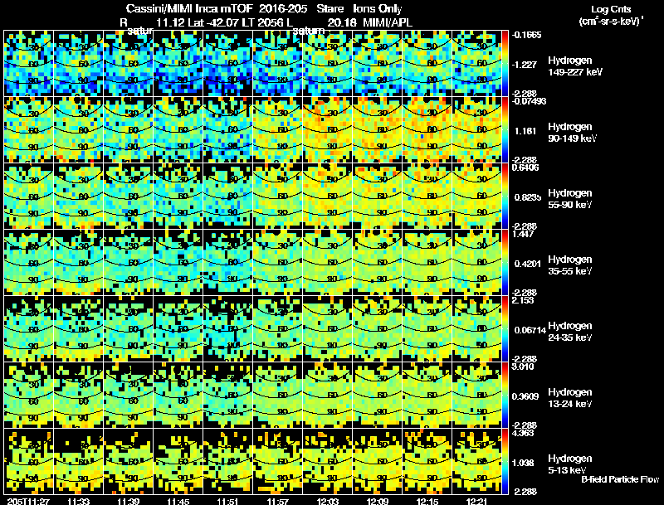Open the 24-35 keV image panel at 11:33
The width and height of the screenshot is (664, 505).
click(78, 329)
